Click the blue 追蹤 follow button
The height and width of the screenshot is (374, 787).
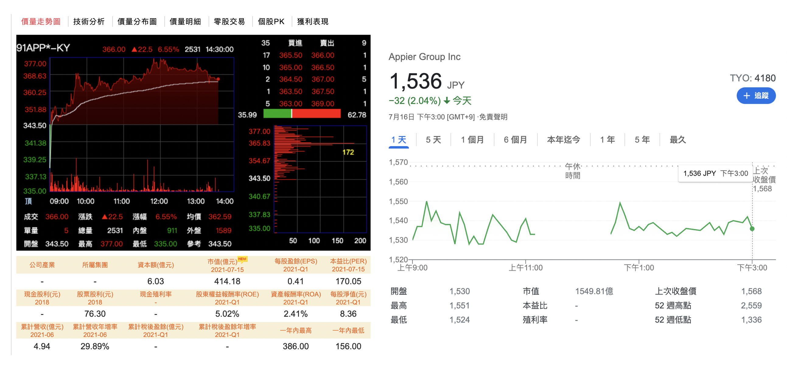click(756, 96)
